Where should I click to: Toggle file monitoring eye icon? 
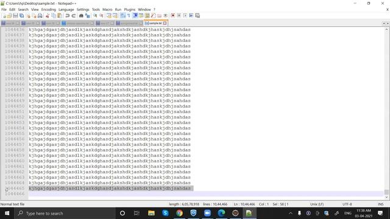pos(165,16)
